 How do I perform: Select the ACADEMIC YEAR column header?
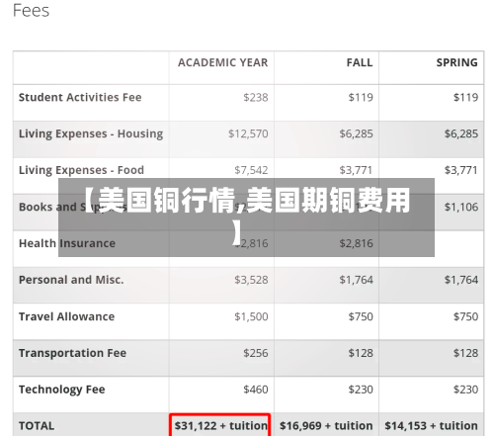coord(223,62)
